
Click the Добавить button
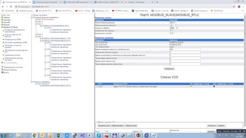(211, 131)
